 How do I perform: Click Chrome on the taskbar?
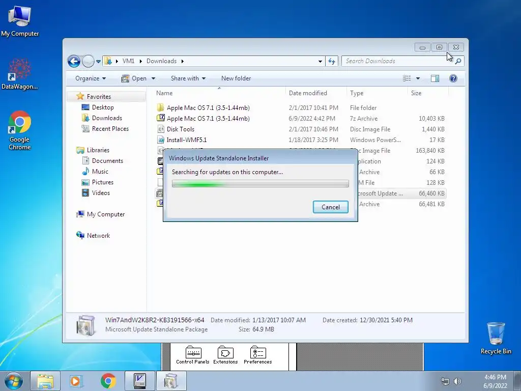108,381
